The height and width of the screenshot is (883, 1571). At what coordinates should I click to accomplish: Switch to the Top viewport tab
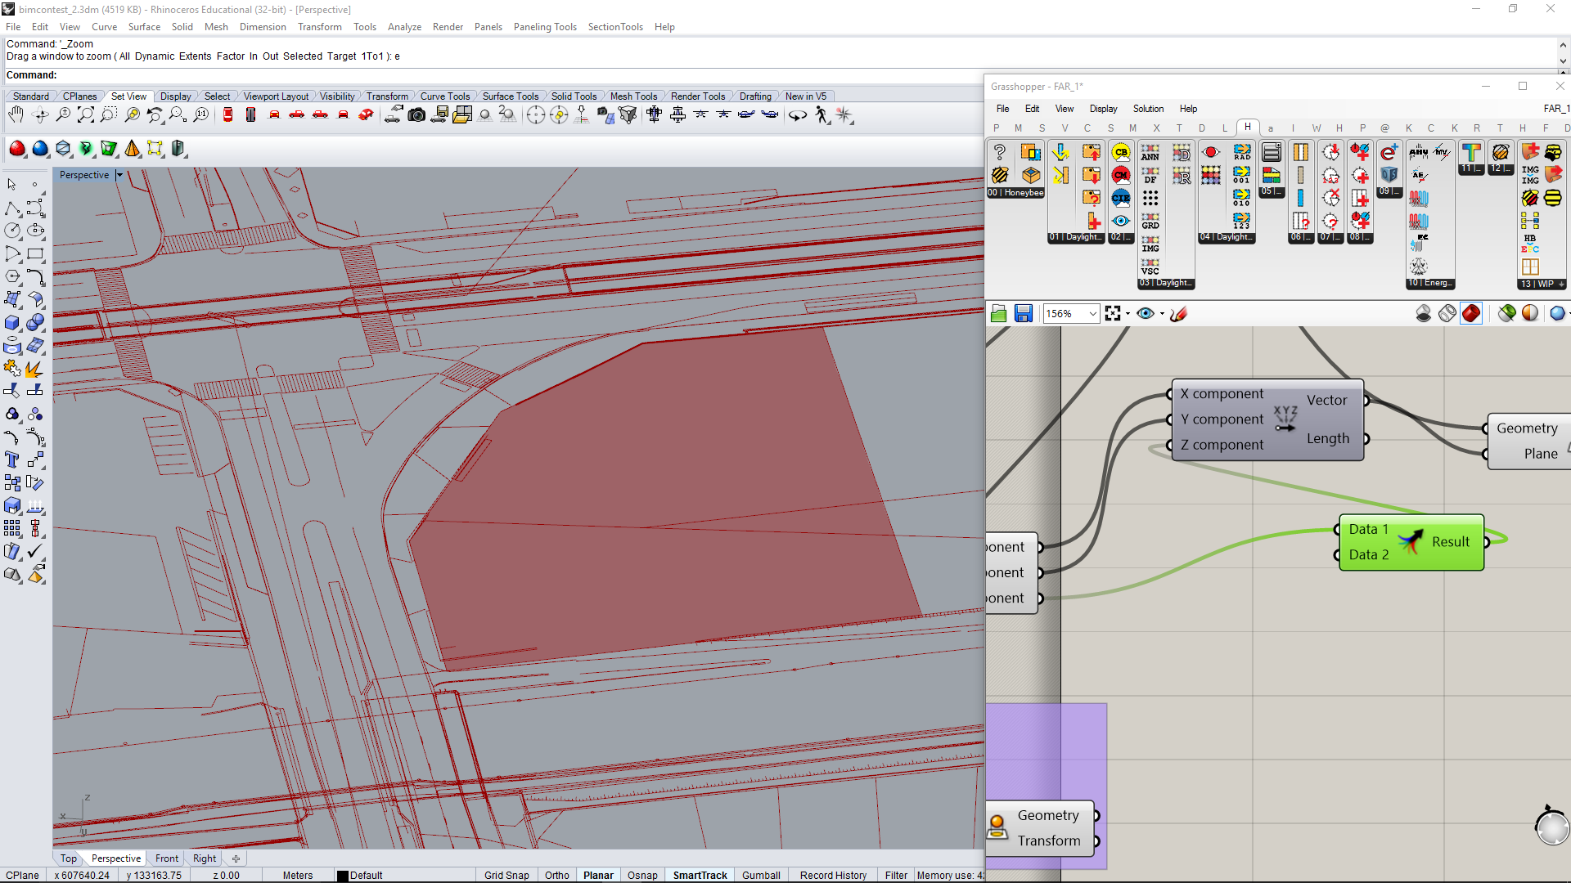pos(69,858)
